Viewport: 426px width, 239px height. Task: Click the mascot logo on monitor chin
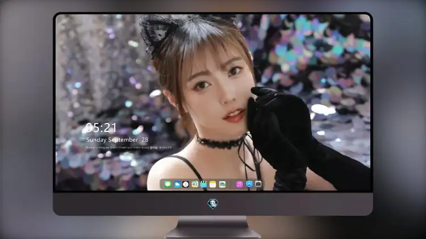point(213,204)
